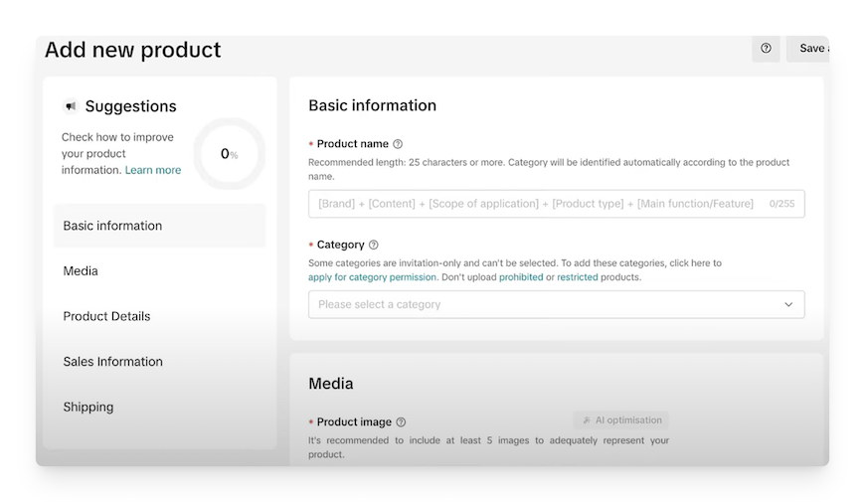
Task: Open the Please select a category dropdown
Action: coord(556,304)
